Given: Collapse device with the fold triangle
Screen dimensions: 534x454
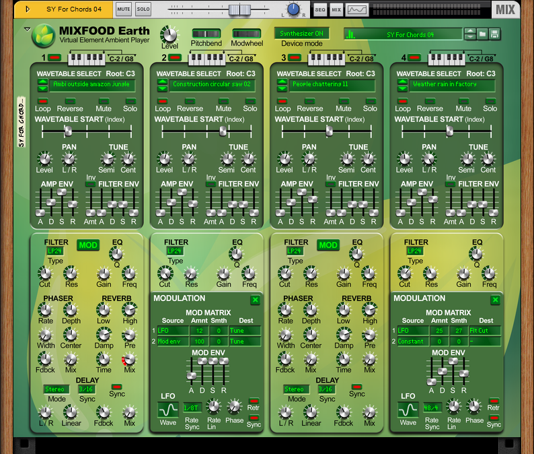Looking at the screenshot, I should [x=27, y=30].
